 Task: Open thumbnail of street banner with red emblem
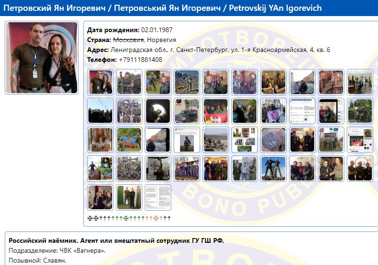pyautogui.click(x=273, y=111)
